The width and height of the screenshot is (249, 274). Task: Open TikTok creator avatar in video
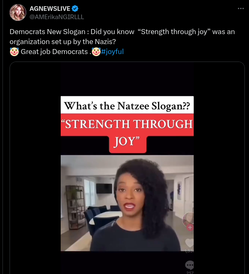click(188, 219)
